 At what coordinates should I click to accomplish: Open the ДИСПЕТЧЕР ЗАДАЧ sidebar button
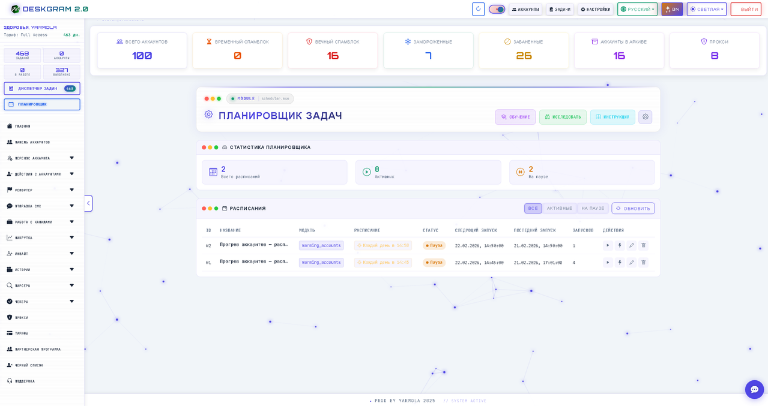[x=41, y=88]
